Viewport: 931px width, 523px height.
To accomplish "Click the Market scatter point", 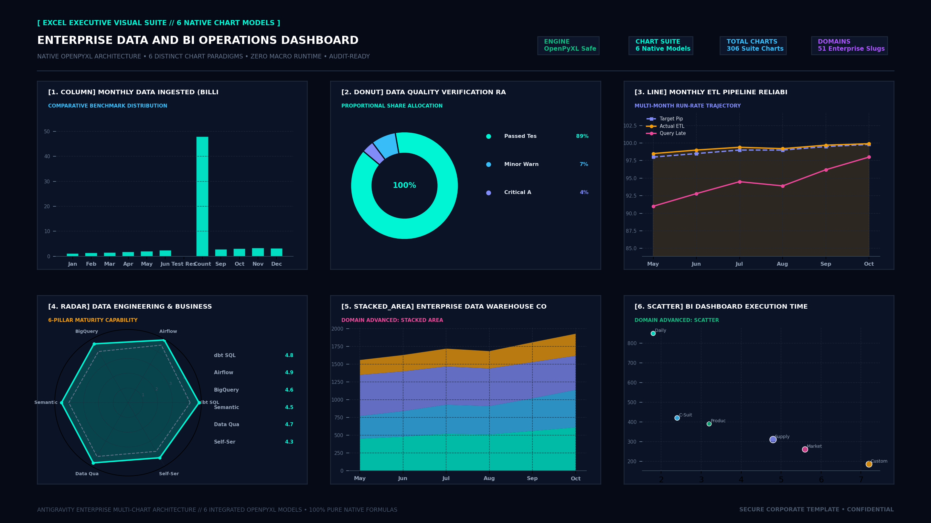I will (805, 449).
